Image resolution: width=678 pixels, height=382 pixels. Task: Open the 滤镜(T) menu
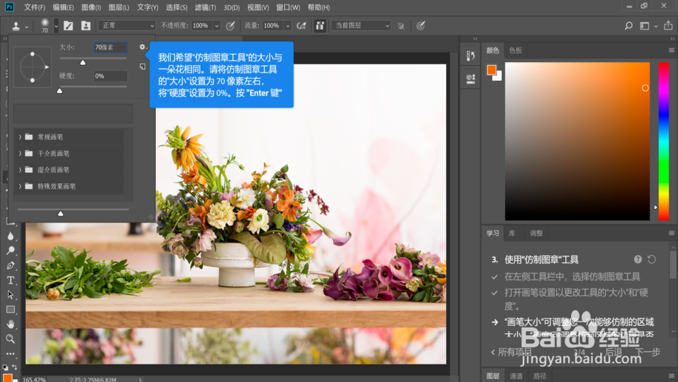tap(205, 7)
